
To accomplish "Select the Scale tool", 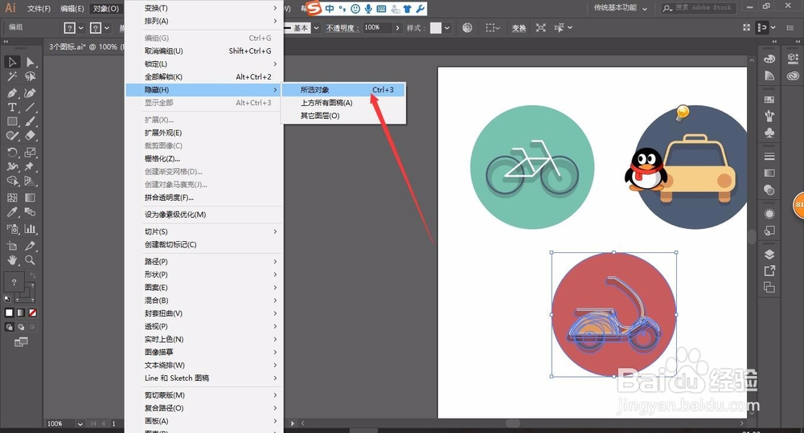I will (x=31, y=152).
